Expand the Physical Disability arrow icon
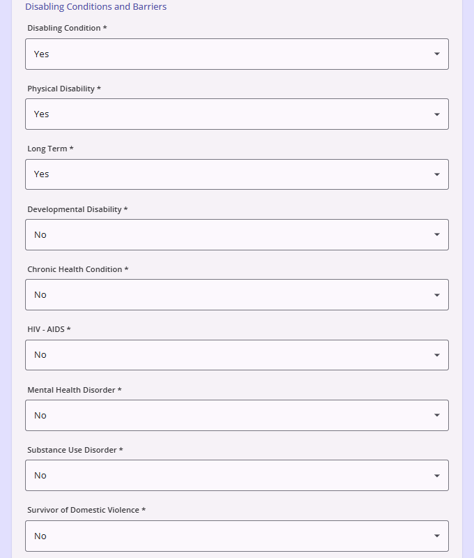 click(437, 114)
